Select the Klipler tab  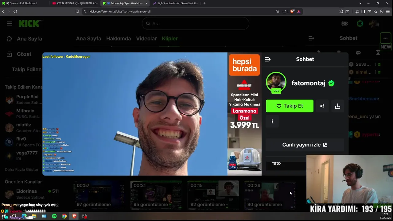pos(170,38)
